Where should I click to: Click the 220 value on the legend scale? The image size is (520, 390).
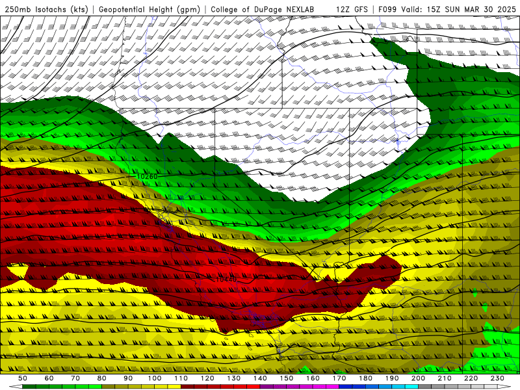tap(471, 378)
